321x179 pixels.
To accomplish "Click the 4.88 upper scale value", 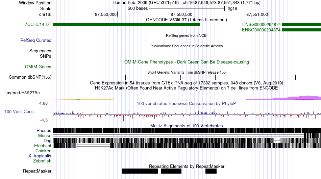I will 43,103.
